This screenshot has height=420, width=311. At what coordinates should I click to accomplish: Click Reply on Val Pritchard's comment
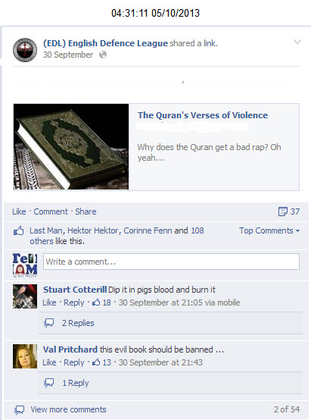coord(74,362)
